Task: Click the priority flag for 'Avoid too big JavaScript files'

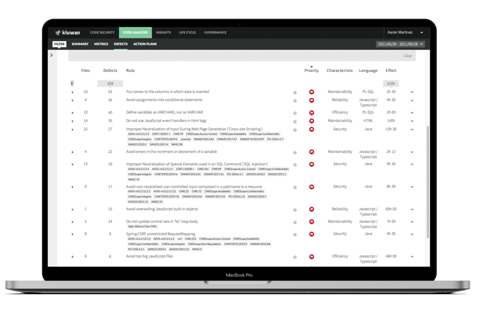Action: point(311,257)
